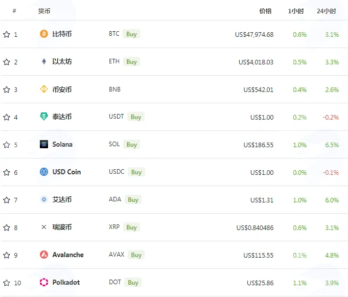Open the 币安币 coin name link

(62, 89)
